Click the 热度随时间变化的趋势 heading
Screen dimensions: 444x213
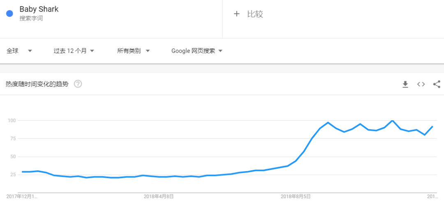[37, 84]
